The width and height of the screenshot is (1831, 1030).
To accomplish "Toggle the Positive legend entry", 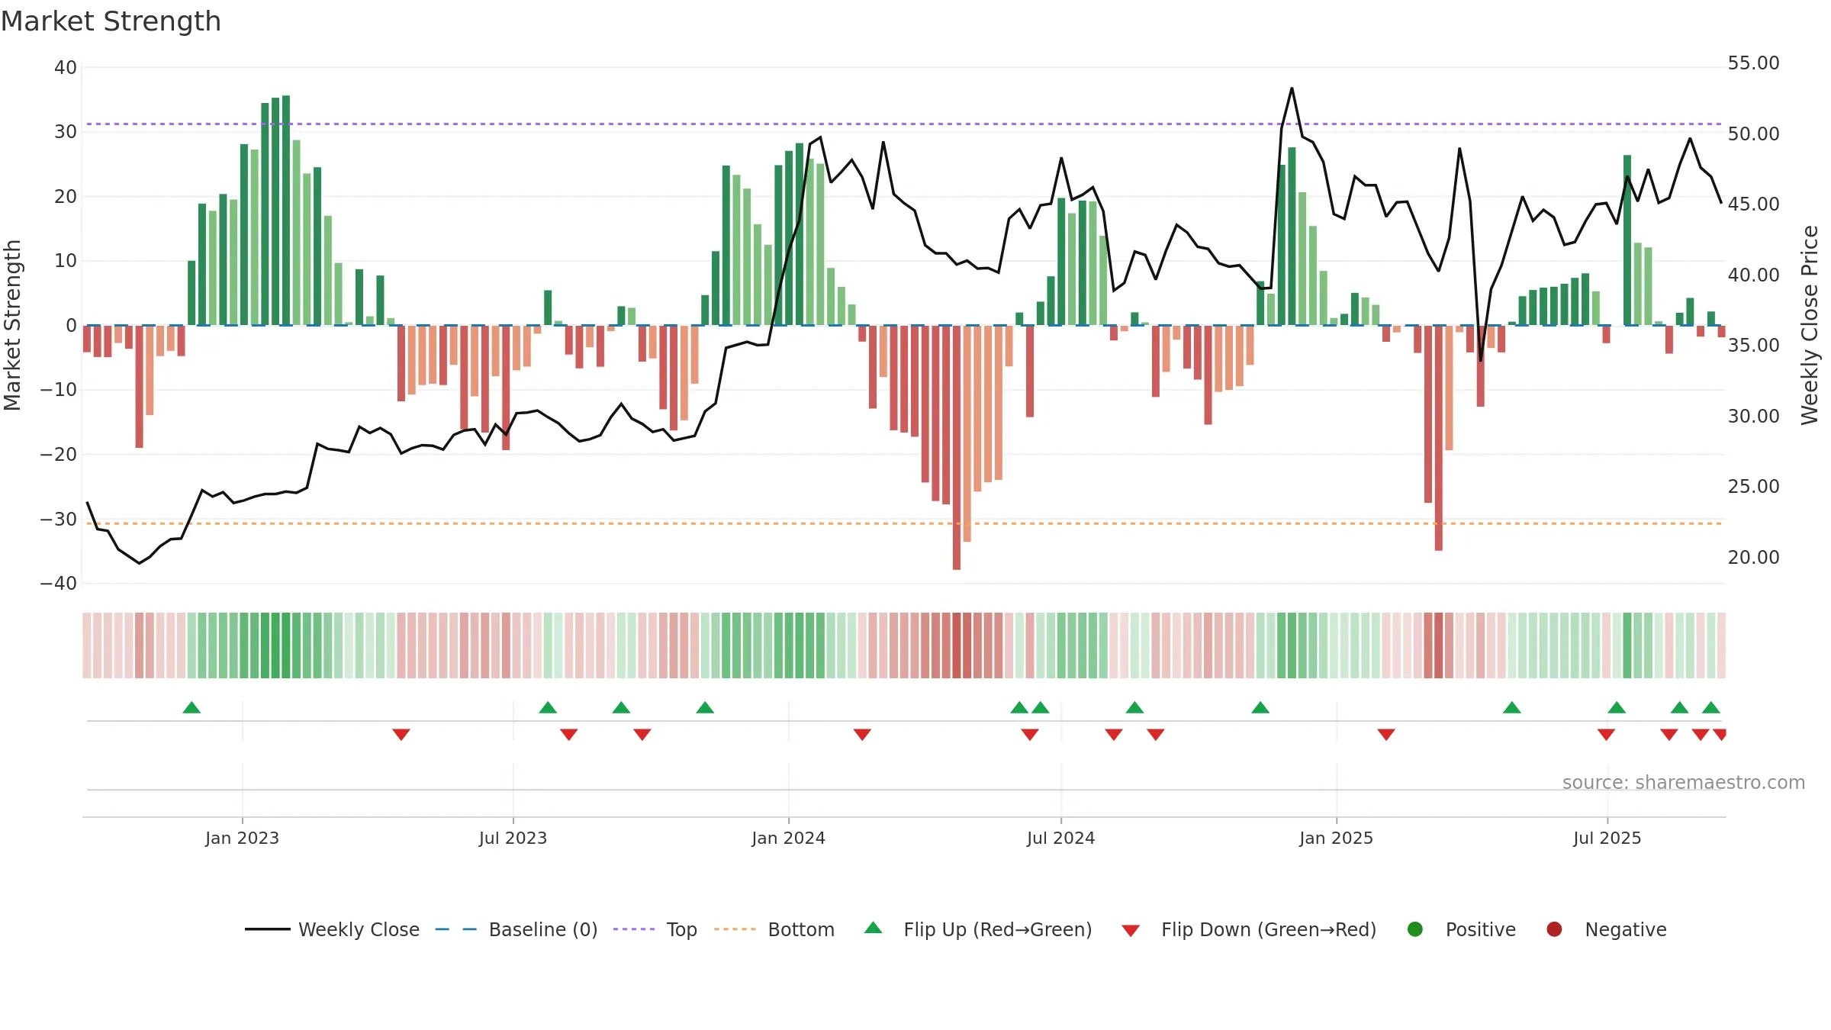I will [1461, 929].
